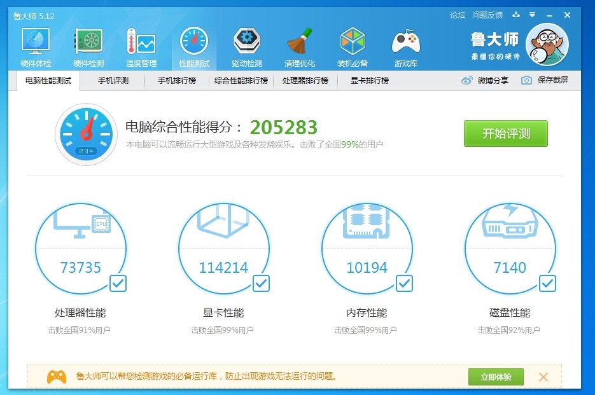Click the 处理器性能 label
595x395 pixels.
pyautogui.click(x=80, y=313)
